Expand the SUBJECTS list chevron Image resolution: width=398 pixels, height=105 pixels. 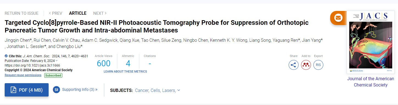pos(179,90)
